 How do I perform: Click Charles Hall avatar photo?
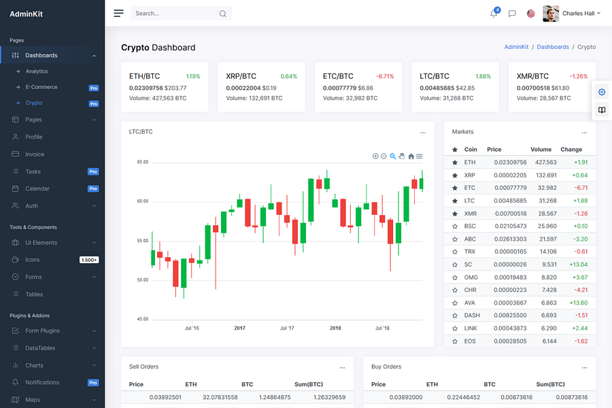coord(551,14)
